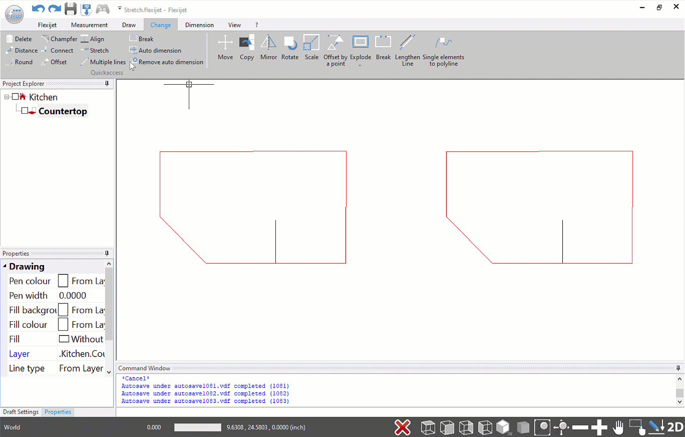Viewport: 685px width, 437px height.
Task: Open the Explode dropdown arrow
Action: [360, 65]
